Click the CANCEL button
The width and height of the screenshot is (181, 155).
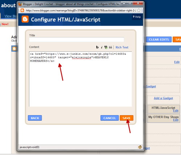tap(110, 118)
